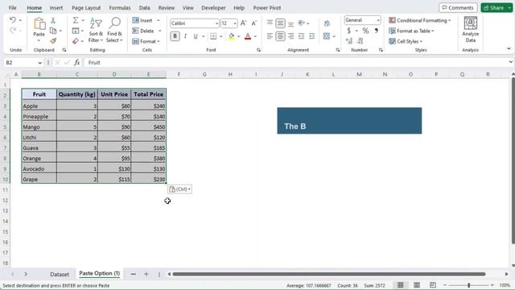Align text left
The image size is (515, 290).
270,35
